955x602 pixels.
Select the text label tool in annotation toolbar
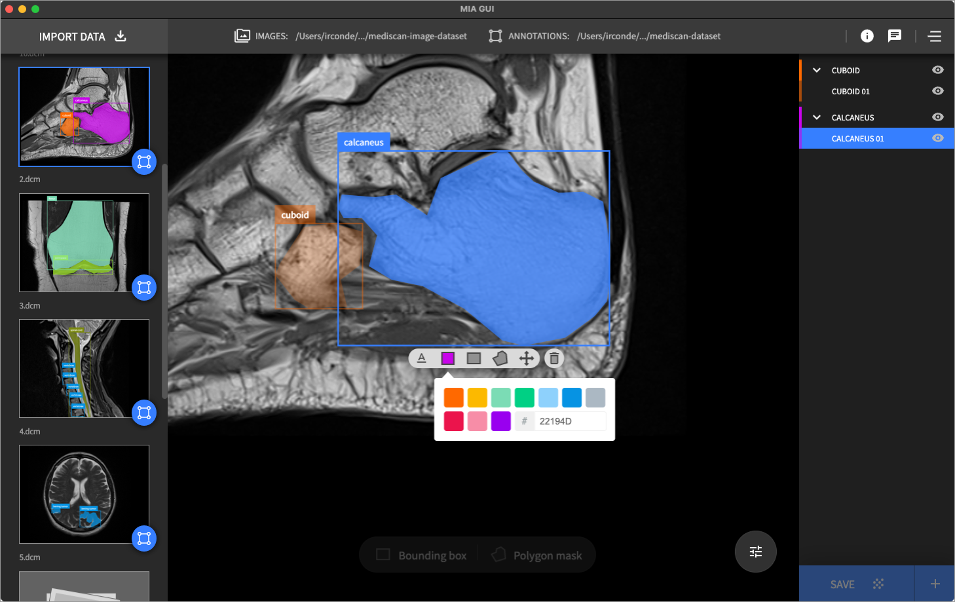[x=422, y=358]
